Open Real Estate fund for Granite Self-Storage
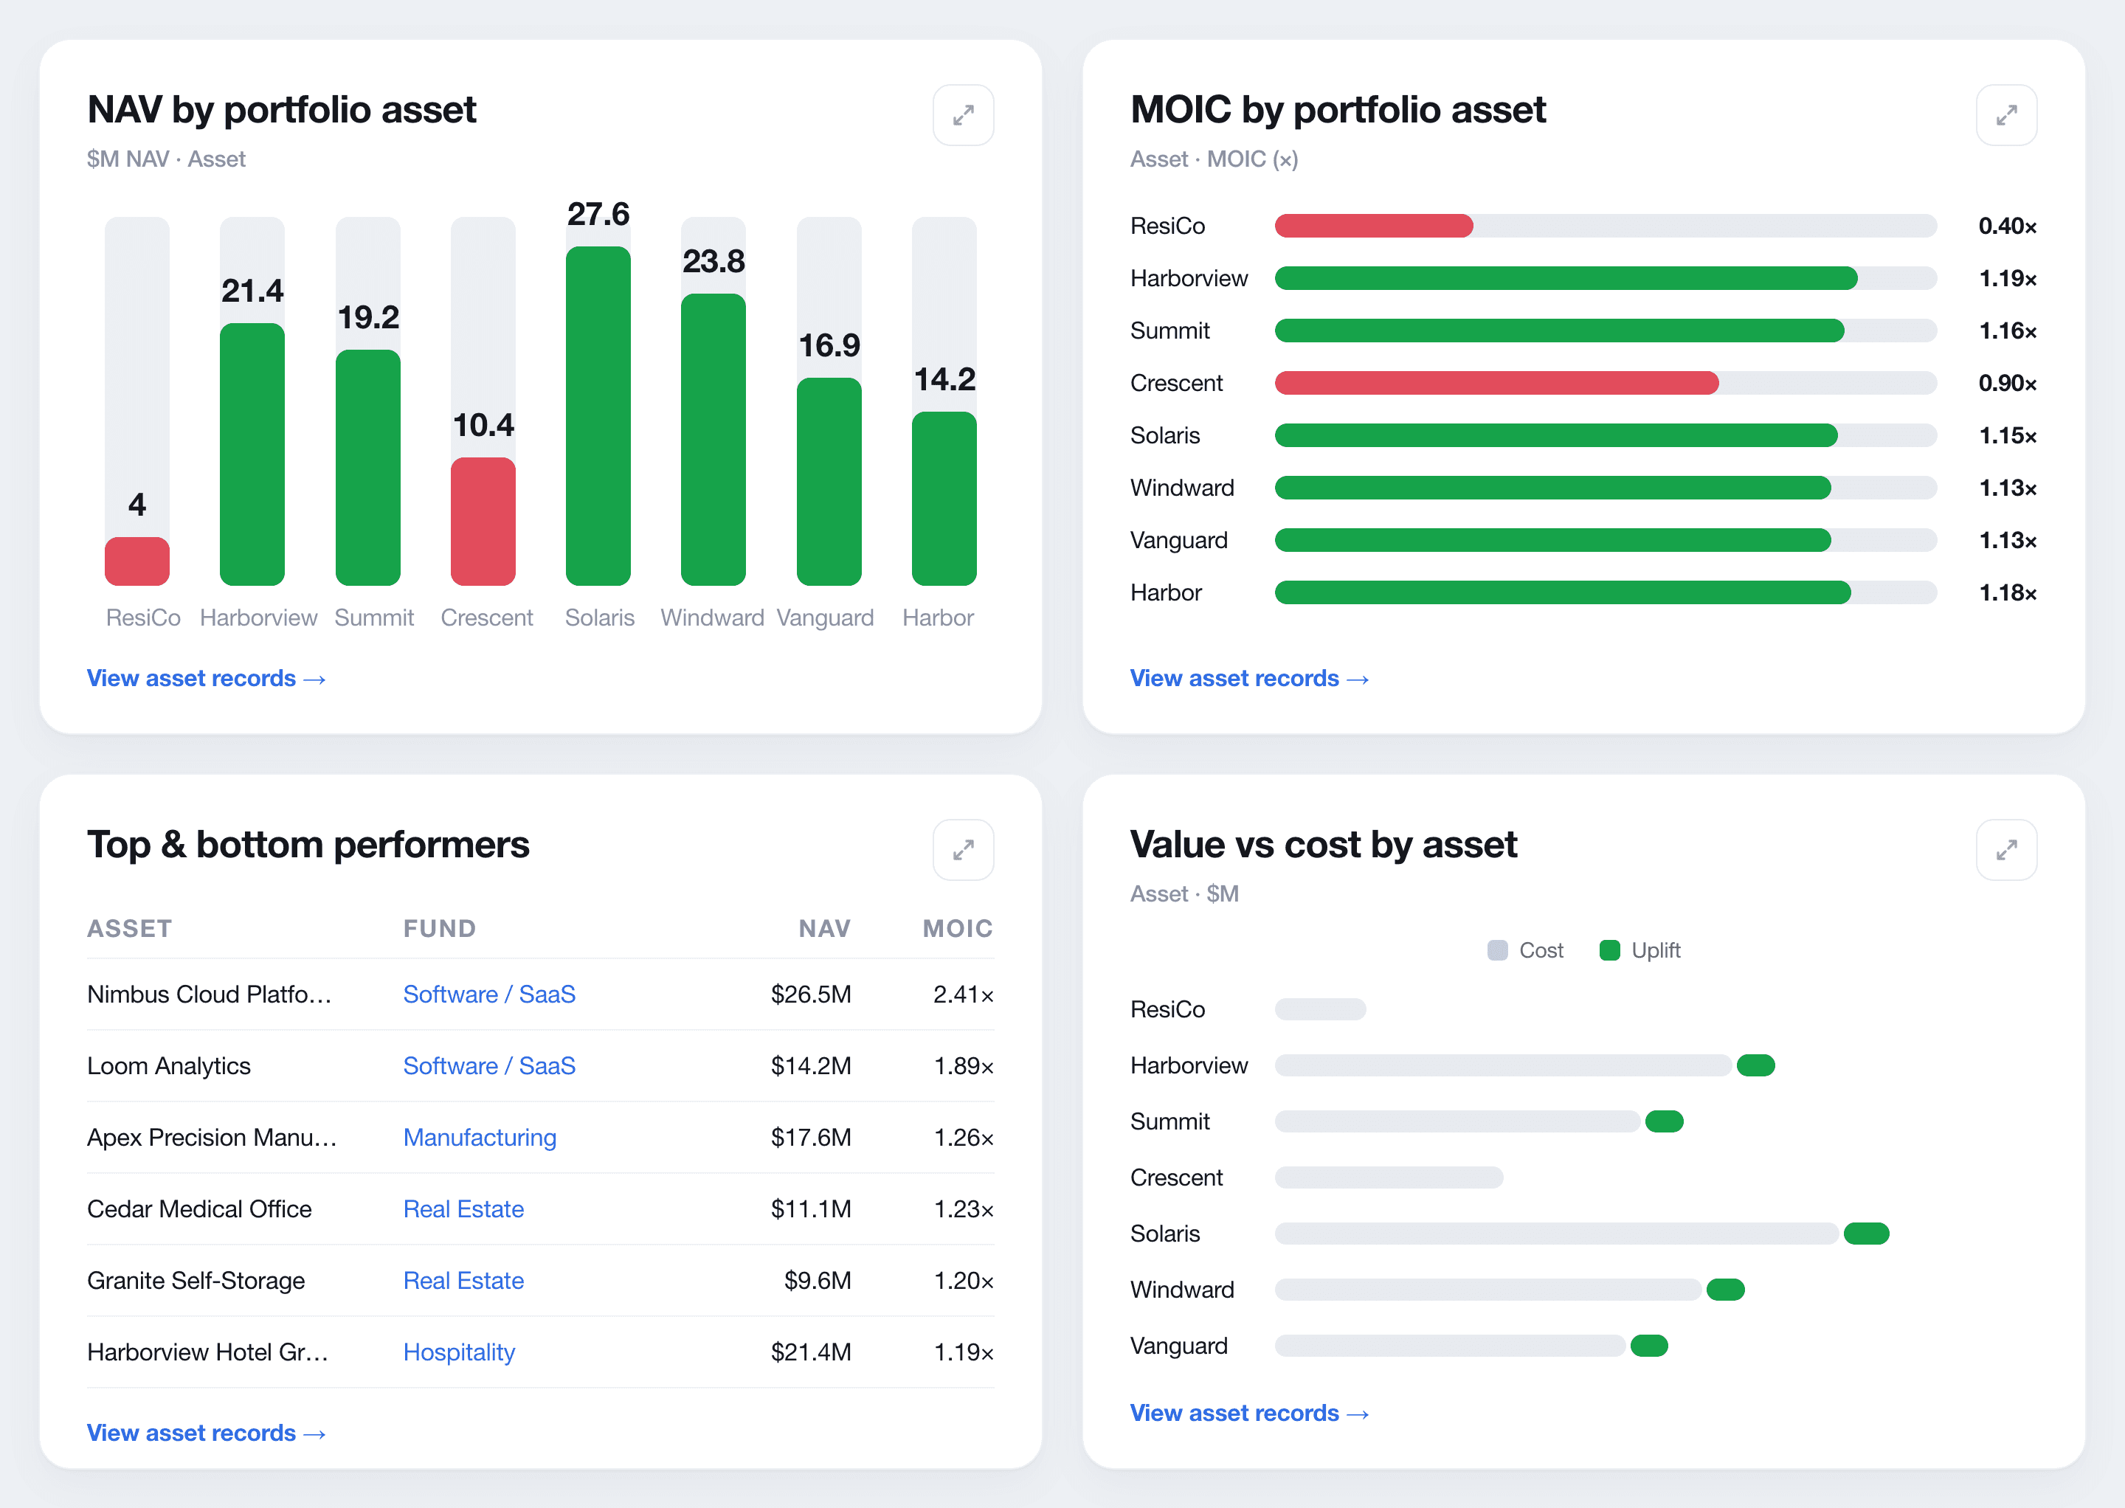The image size is (2125, 1508). click(463, 1281)
